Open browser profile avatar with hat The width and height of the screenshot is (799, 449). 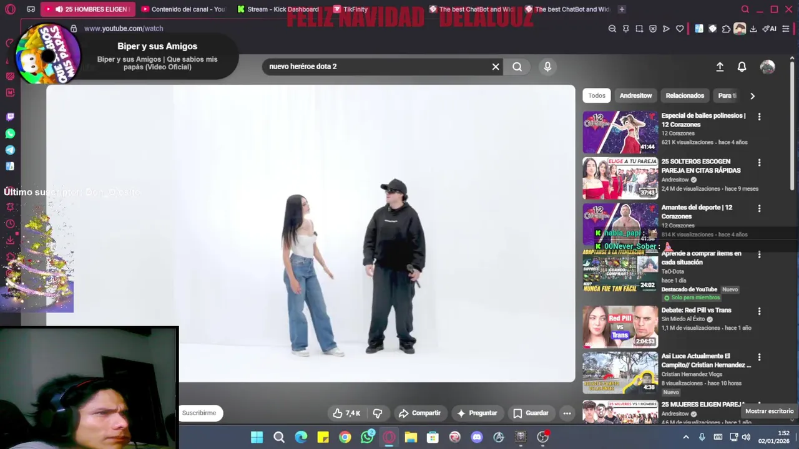[x=740, y=29]
